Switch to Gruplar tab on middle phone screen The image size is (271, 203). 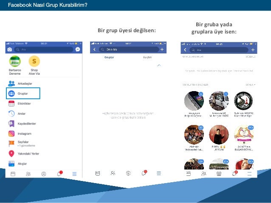click(109, 58)
